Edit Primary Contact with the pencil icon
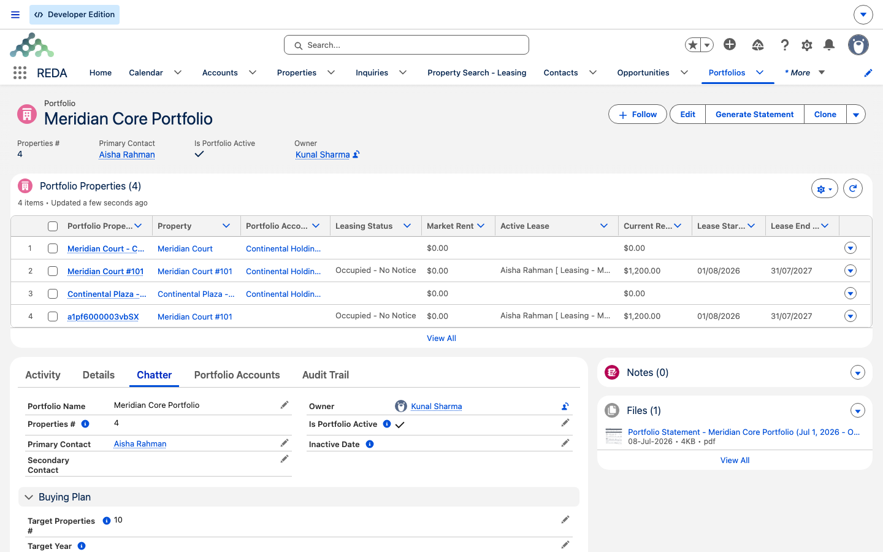The image size is (883, 552). coord(285,443)
